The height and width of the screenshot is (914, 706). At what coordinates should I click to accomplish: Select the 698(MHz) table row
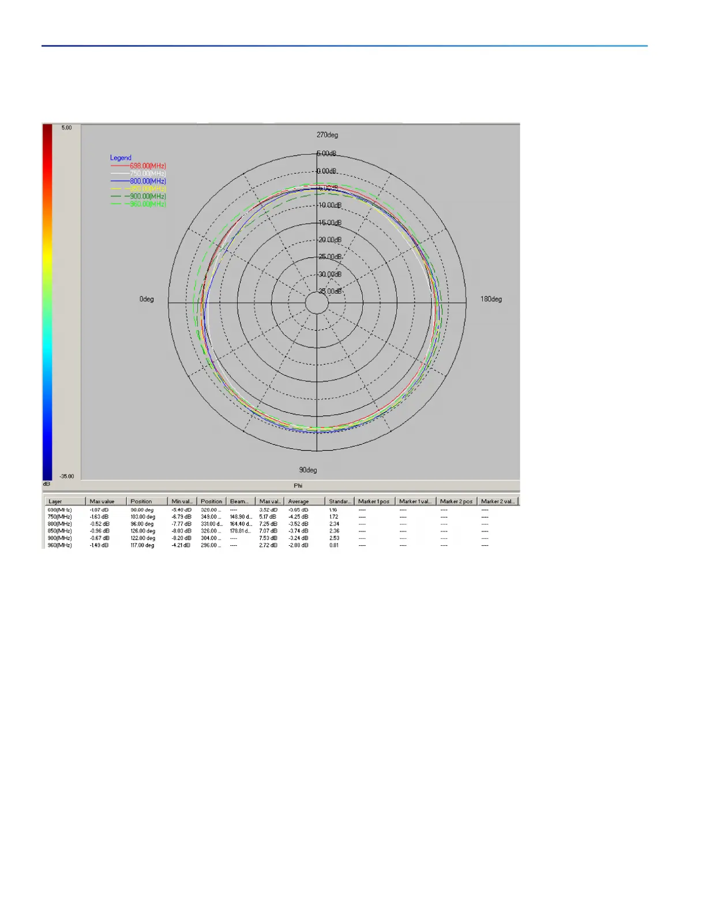281,510
